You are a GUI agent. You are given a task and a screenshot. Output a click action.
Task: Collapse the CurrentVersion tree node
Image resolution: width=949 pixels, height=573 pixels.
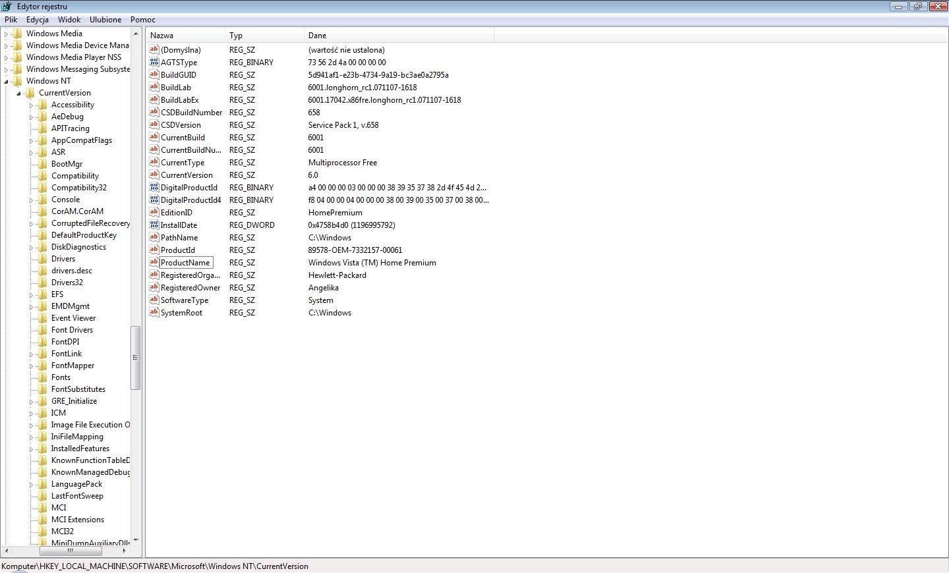click(19, 94)
